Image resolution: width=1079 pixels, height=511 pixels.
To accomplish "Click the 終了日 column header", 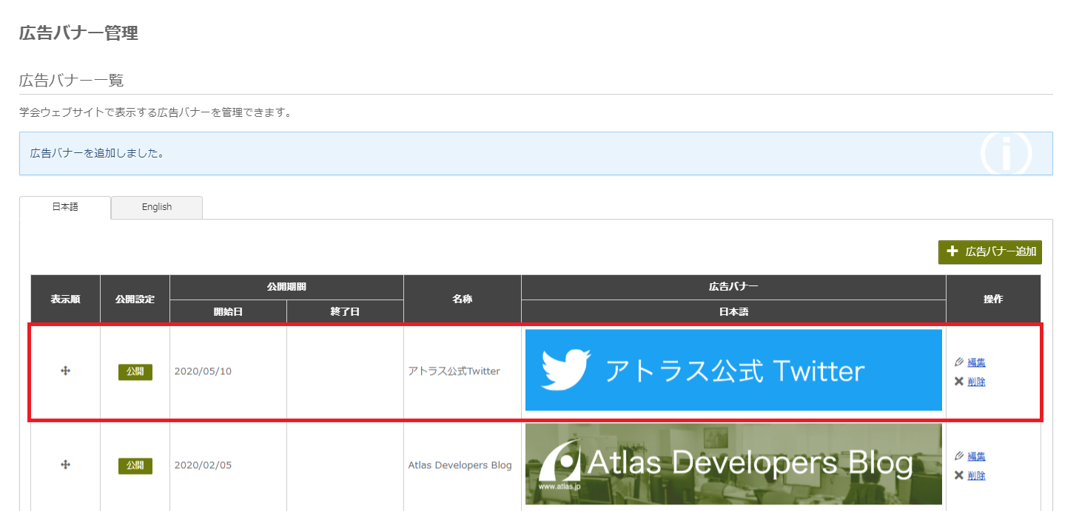I will point(345,312).
